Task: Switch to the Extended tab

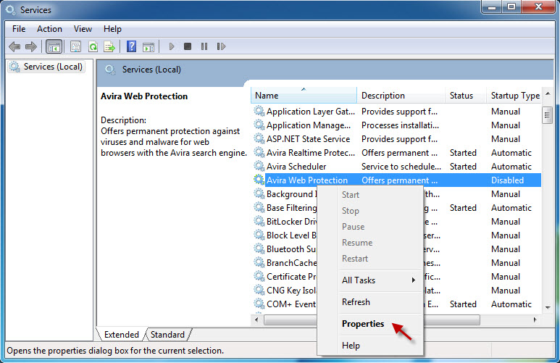Action: (x=122, y=335)
